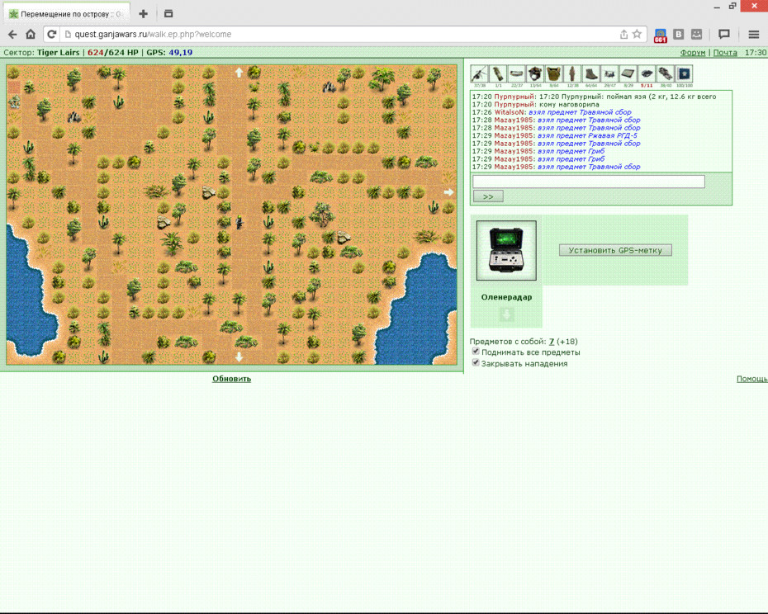Select the grenade equipment slot (1/1)

coord(498,74)
